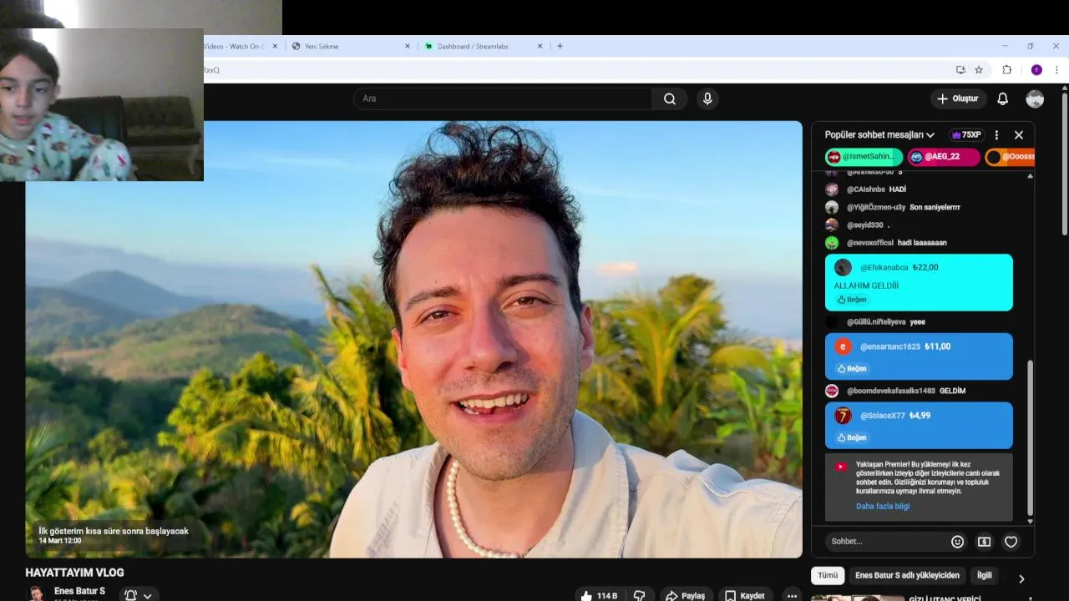Click the Paylaş share button
Viewport: 1069px width, 601px height.
685,595
